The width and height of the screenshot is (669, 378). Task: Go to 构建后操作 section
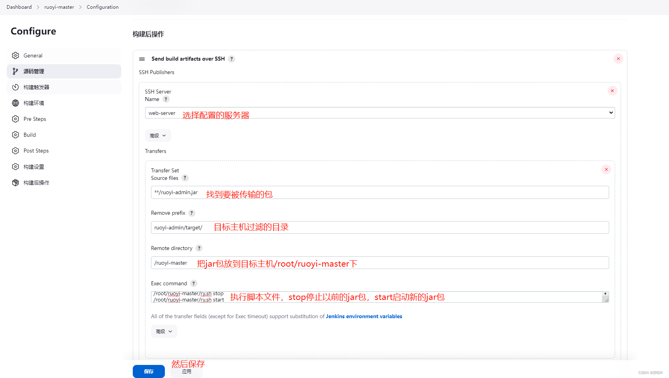click(x=64, y=183)
